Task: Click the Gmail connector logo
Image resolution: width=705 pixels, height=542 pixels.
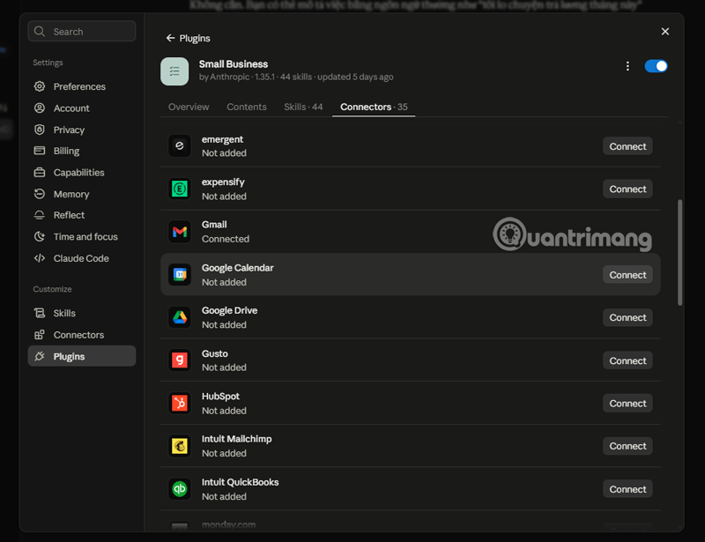Action: (x=180, y=232)
